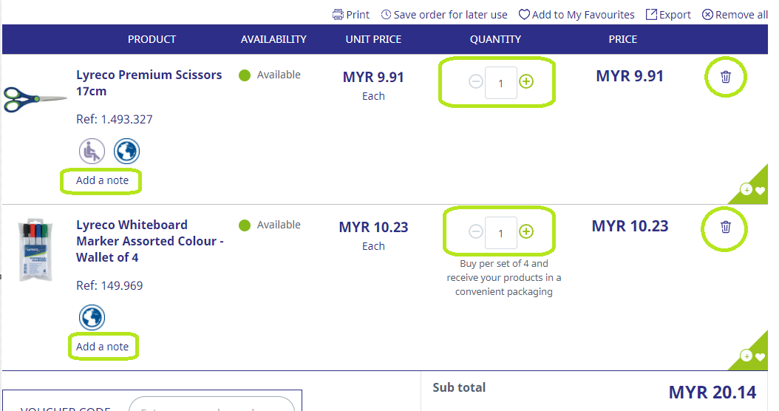Add Scissors to favourites using the green corner heart
779x411 pixels.
coord(760,190)
